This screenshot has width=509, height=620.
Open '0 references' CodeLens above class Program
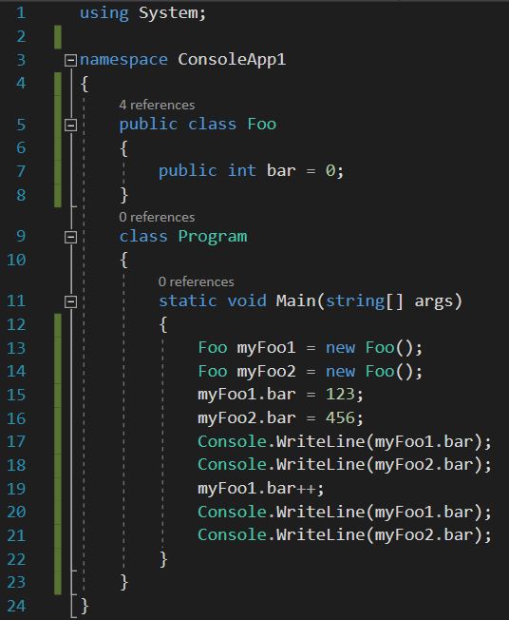point(157,217)
